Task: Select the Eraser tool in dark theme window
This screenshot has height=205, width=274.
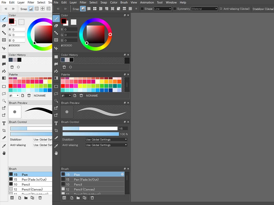Action: click(x=56, y=26)
